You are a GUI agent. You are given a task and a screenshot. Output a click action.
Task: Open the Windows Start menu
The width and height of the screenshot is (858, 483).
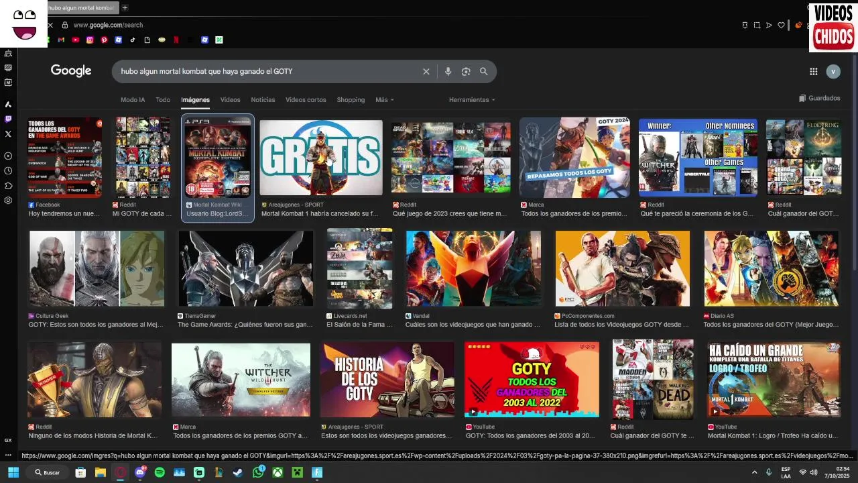[13, 472]
